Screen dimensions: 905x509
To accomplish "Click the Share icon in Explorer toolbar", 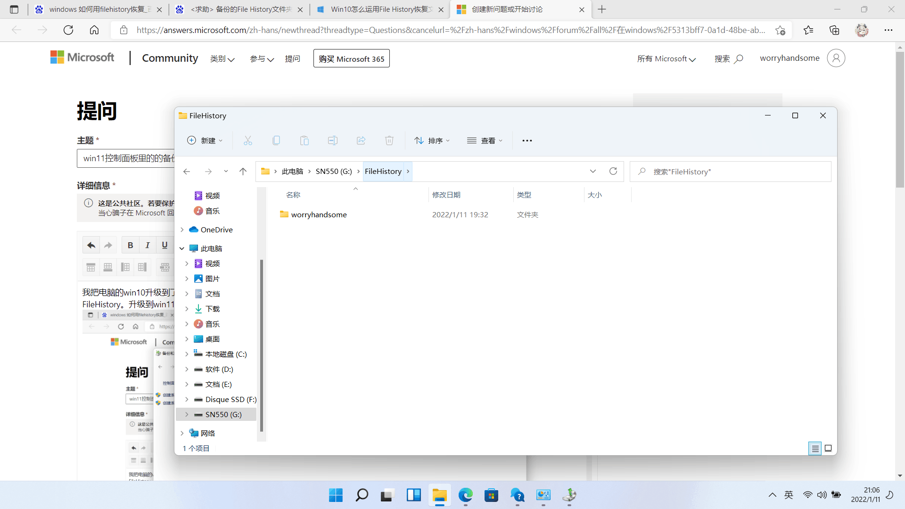I will [361, 140].
